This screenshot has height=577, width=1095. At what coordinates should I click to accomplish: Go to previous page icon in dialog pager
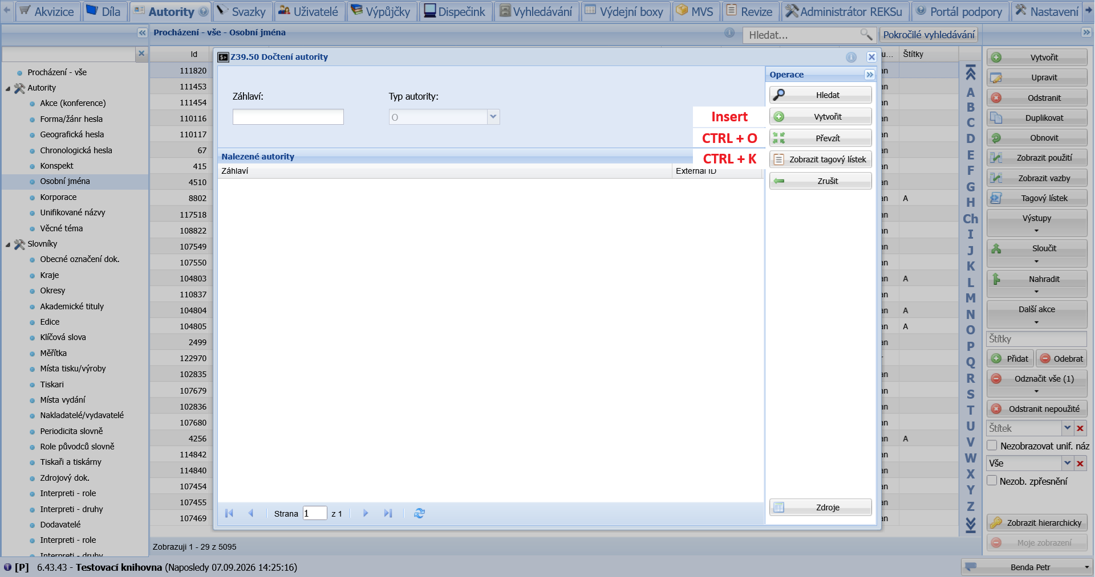251,513
